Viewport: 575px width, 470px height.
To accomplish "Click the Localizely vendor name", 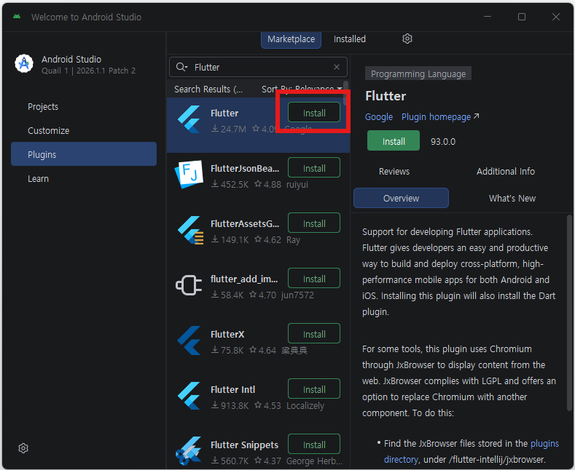I will 305,405.
